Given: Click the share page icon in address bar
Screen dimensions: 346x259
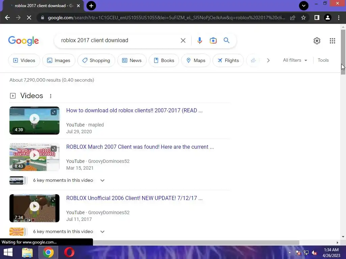Looking at the screenshot, I should (293, 18).
